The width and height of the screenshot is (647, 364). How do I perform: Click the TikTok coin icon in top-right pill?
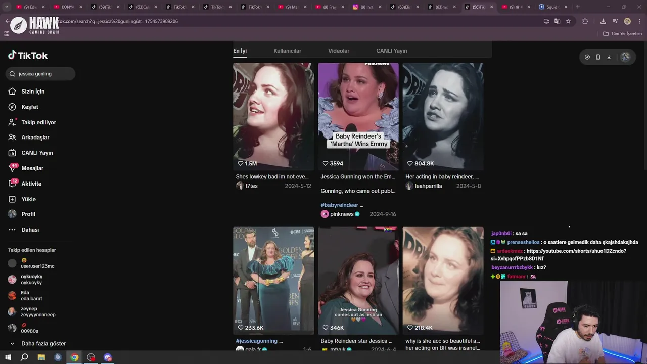(x=587, y=57)
